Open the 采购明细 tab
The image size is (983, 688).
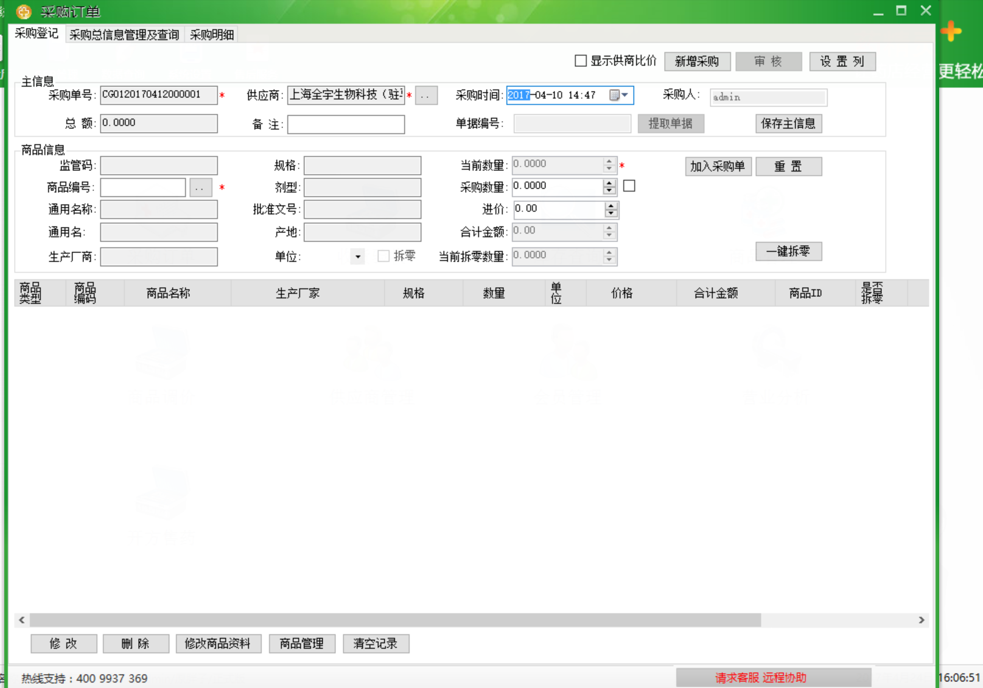pos(212,35)
